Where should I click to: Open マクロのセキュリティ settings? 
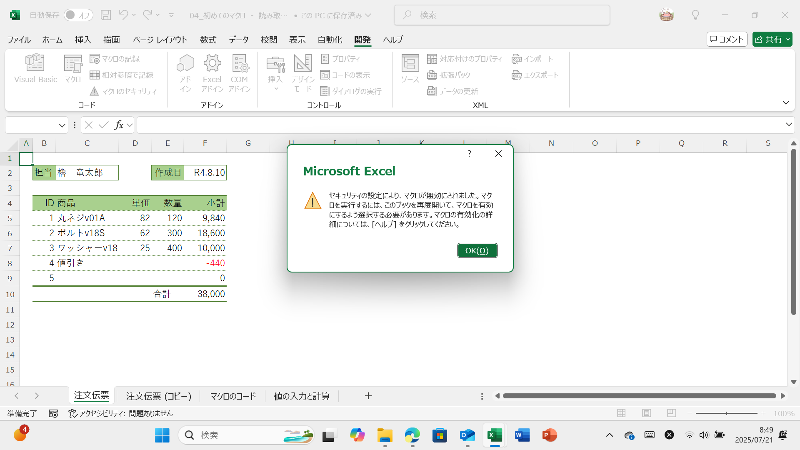pyautogui.click(x=123, y=91)
